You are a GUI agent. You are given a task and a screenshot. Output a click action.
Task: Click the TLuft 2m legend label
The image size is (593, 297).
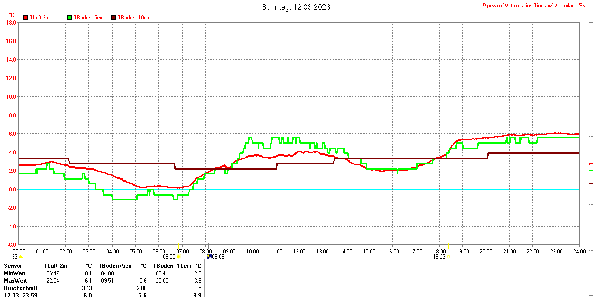pyautogui.click(x=39, y=18)
